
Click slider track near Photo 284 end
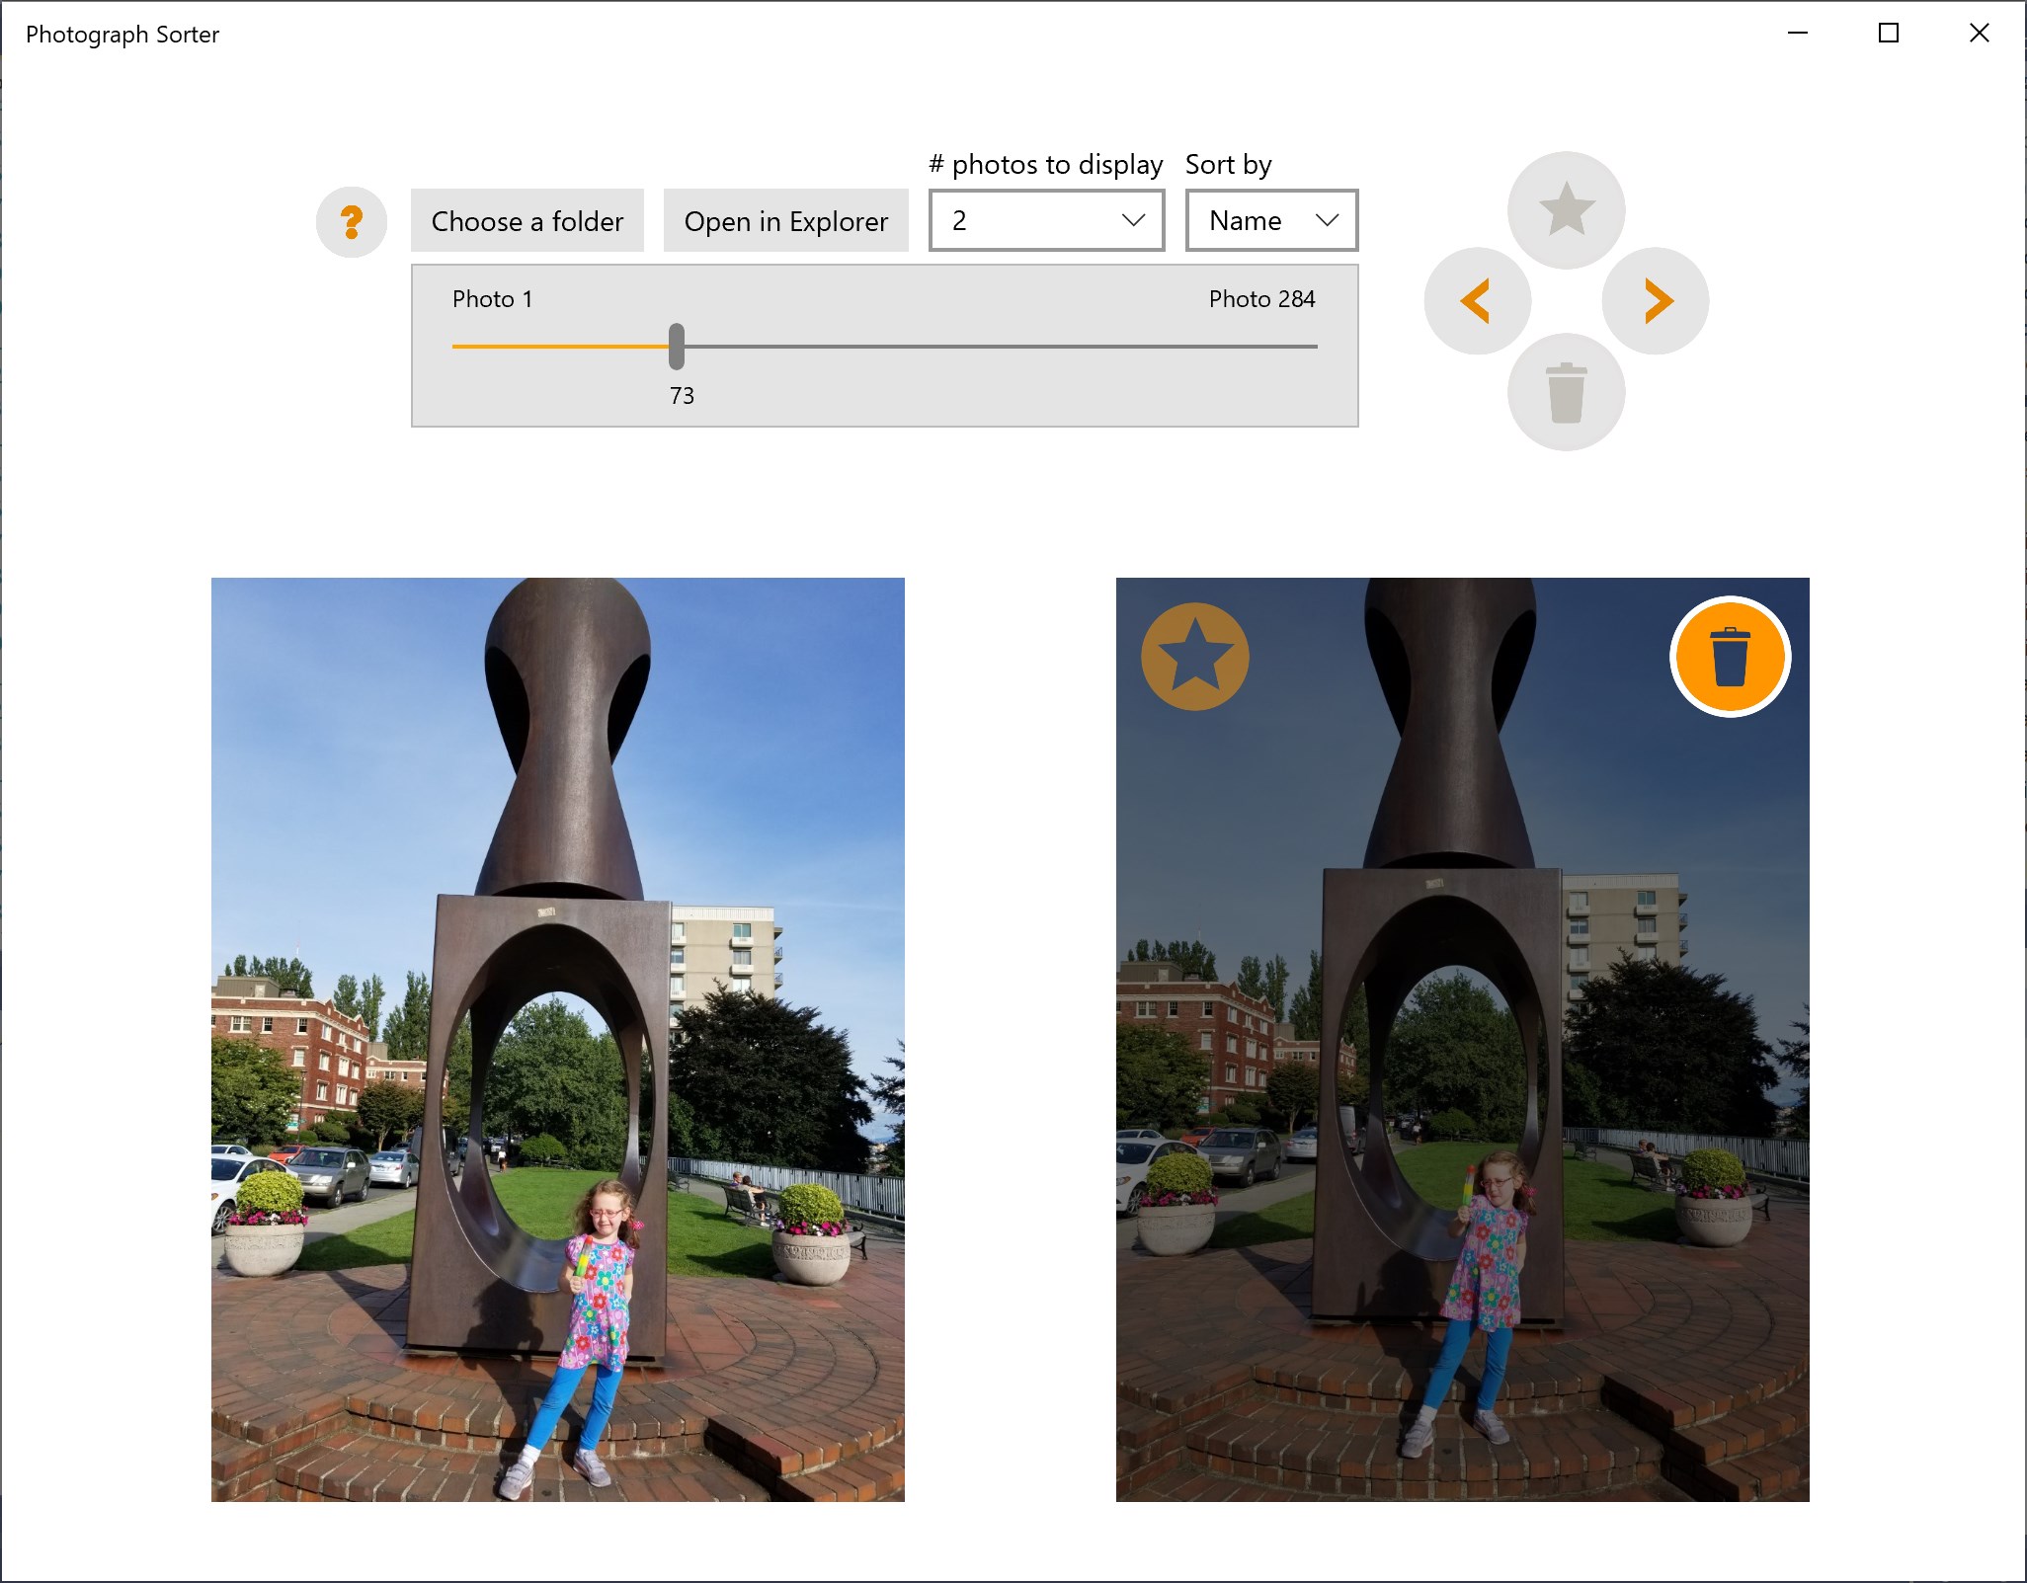pyautogui.click(x=1306, y=347)
